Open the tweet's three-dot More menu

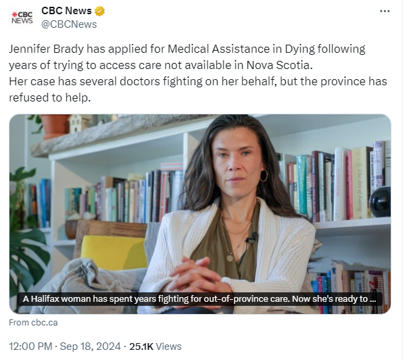[x=385, y=12]
